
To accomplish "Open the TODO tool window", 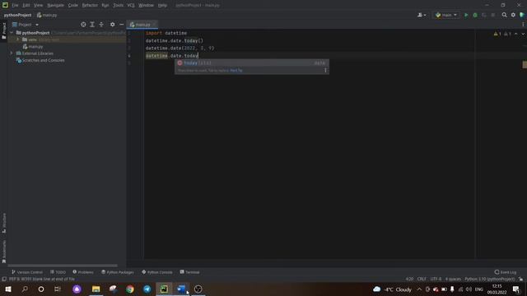I will pos(58,272).
